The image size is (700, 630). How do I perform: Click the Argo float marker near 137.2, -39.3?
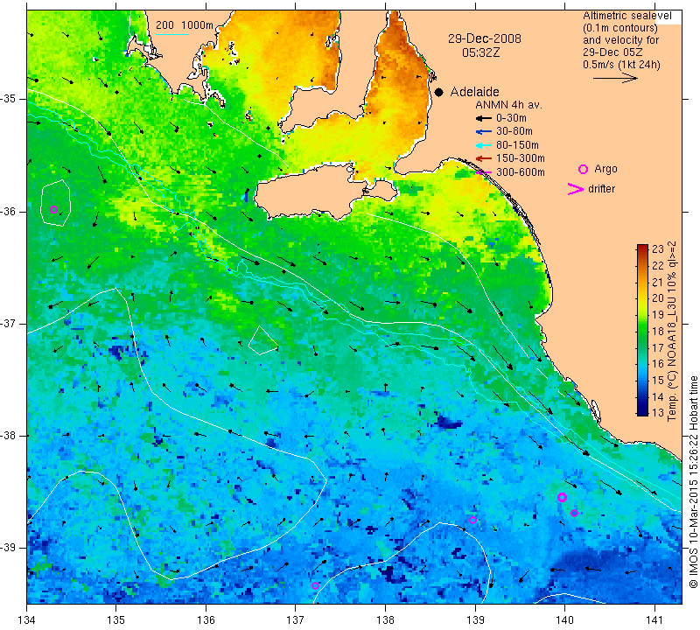click(x=315, y=585)
